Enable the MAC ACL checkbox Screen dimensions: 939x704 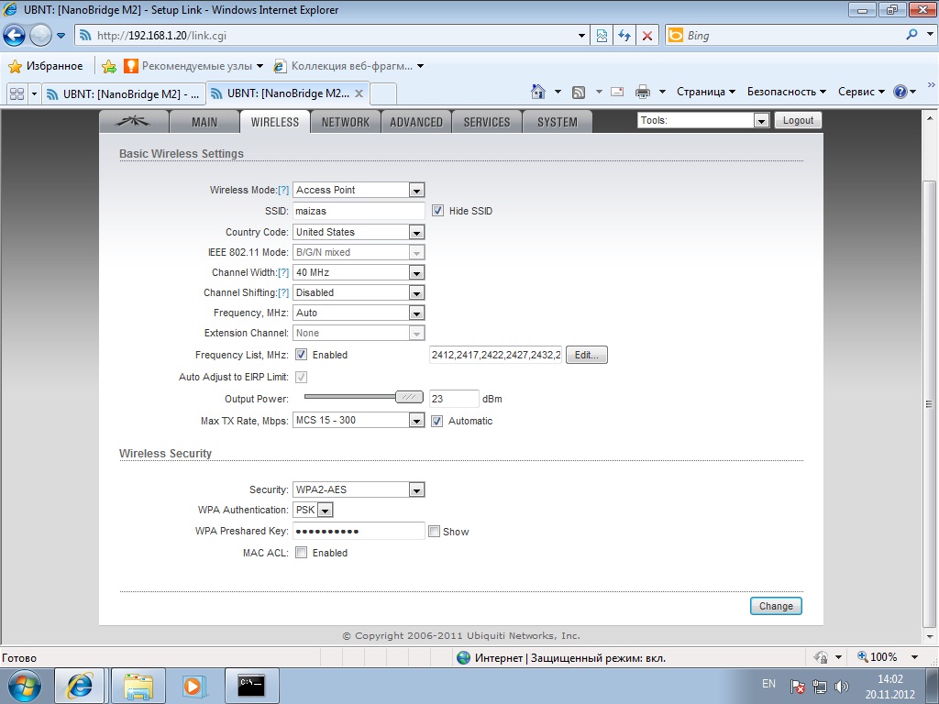pos(301,553)
